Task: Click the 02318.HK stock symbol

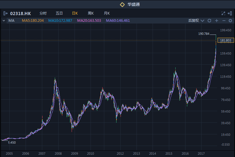Action: coord(20,13)
